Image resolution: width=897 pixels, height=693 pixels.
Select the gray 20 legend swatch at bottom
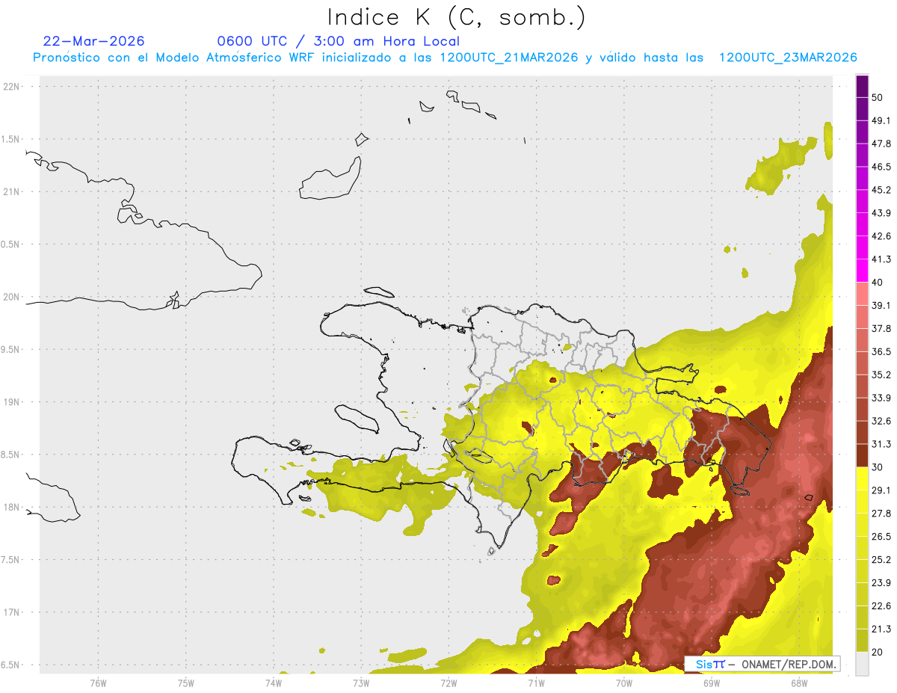pyautogui.click(x=862, y=664)
